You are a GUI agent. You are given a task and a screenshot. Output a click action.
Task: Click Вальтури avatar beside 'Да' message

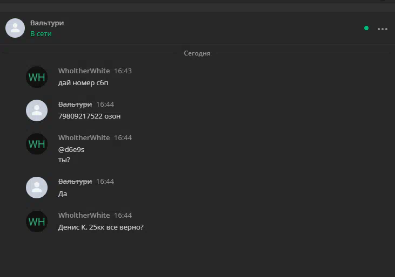click(37, 188)
